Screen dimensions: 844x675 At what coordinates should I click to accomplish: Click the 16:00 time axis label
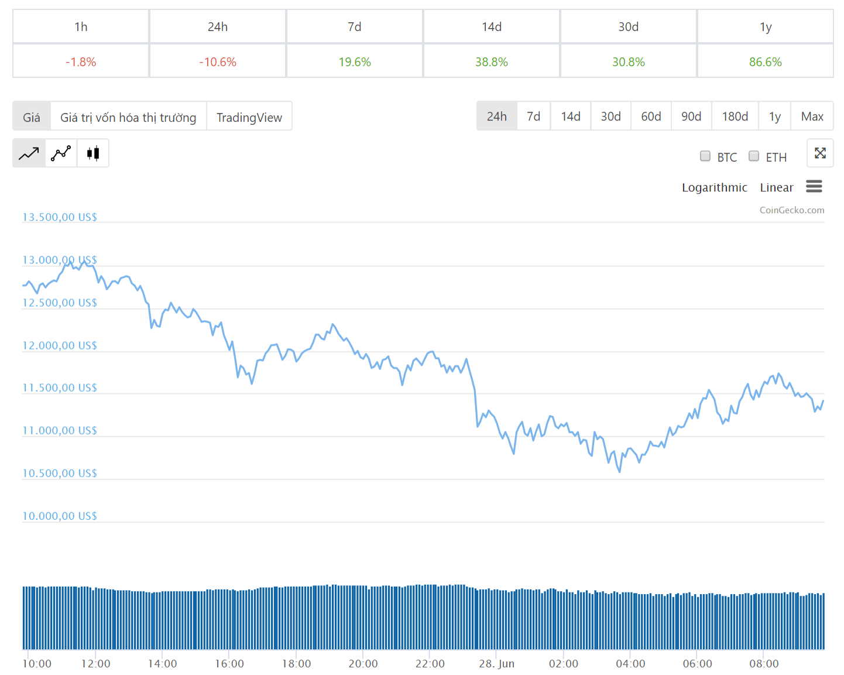pyautogui.click(x=229, y=663)
